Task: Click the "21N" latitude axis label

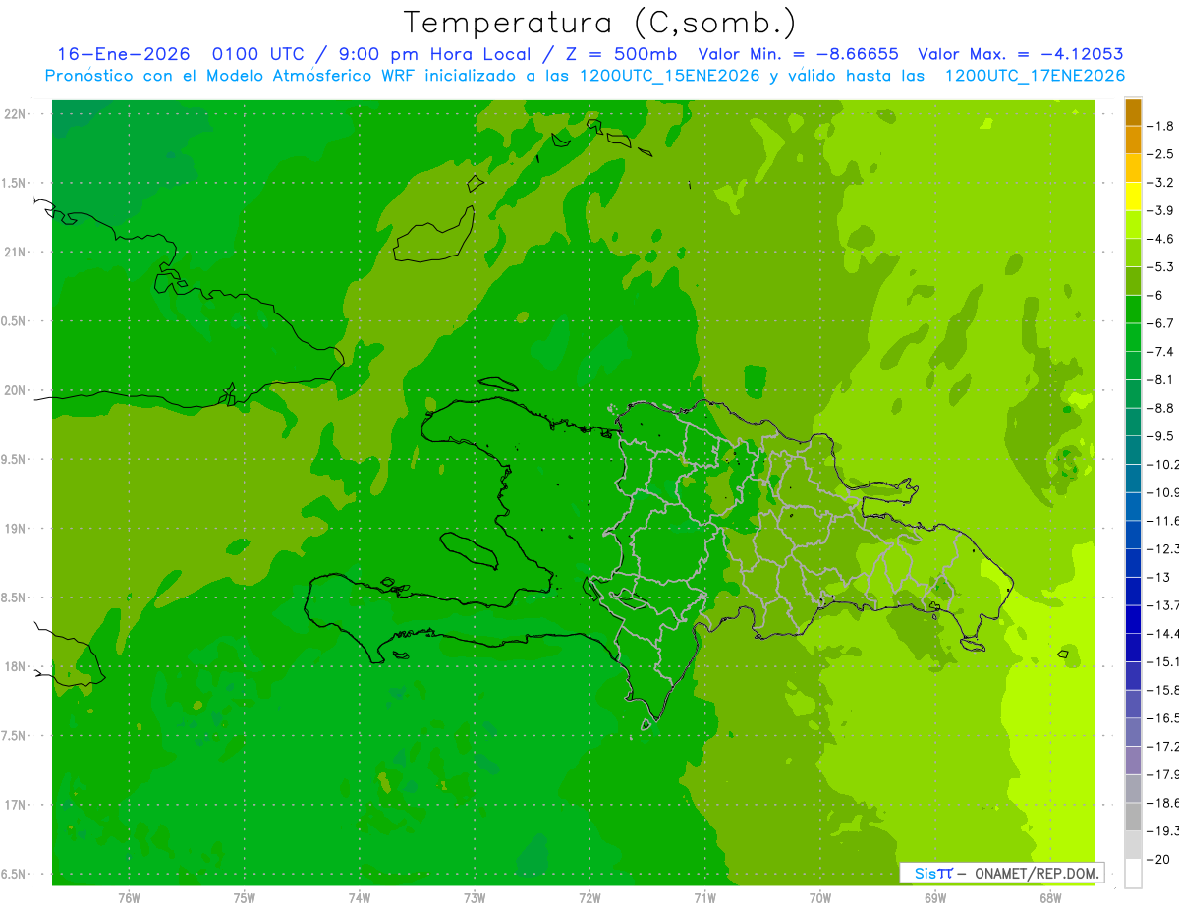Action: pos(15,253)
